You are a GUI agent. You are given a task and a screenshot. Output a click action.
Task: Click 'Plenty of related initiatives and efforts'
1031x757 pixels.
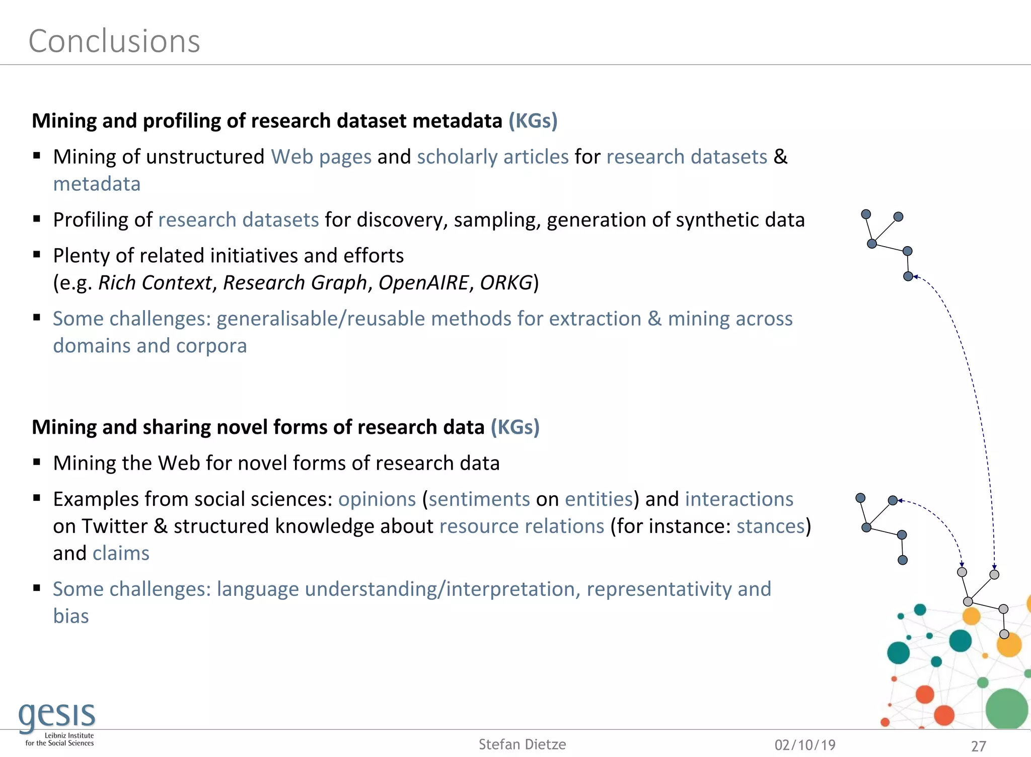point(229,256)
